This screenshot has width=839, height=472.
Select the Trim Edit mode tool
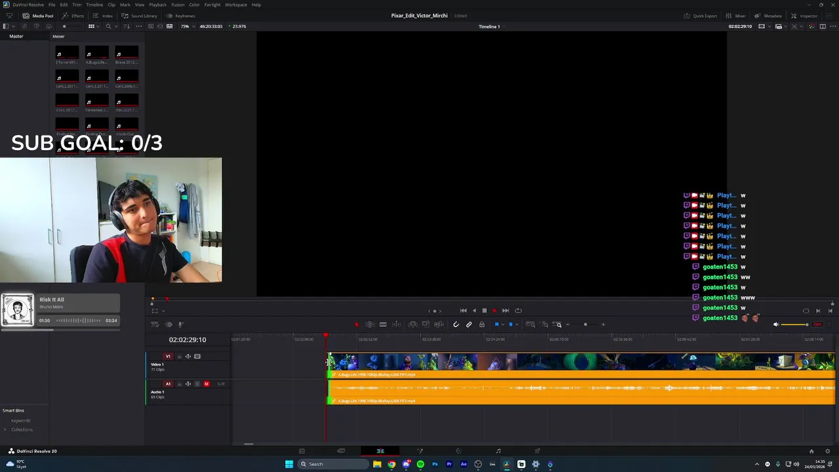pyautogui.click(x=370, y=324)
